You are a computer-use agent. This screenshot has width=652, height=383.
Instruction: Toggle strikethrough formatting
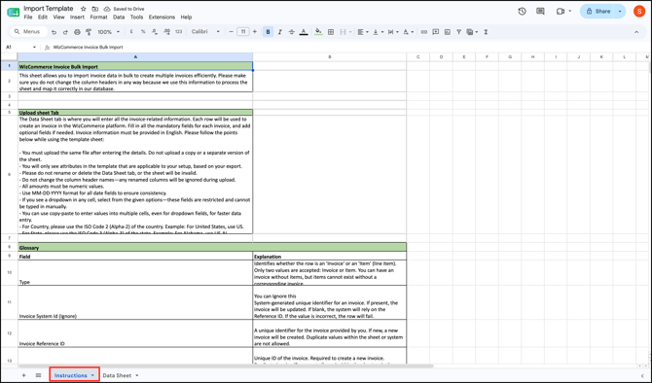point(292,32)
